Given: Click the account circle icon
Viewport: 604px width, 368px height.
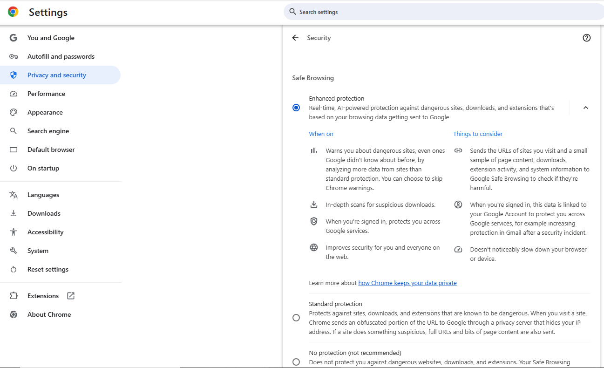Looking at the screenshot, I should (458, 204).
